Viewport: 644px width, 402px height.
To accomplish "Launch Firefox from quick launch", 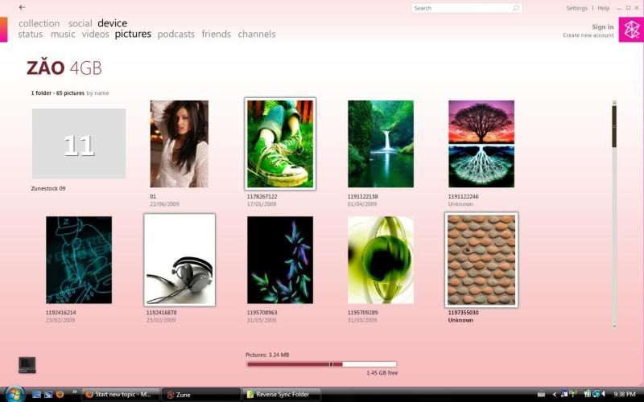I will (x=60, y=394).
